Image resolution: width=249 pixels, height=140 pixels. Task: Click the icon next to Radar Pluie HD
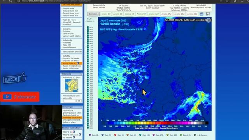tap(78, 63)
